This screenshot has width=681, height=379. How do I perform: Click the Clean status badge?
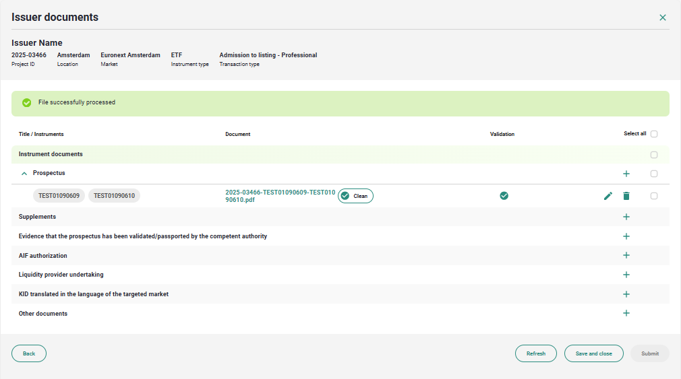(x=356, y=196)
